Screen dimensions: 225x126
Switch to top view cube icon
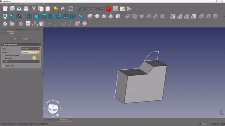coord(44,16)
